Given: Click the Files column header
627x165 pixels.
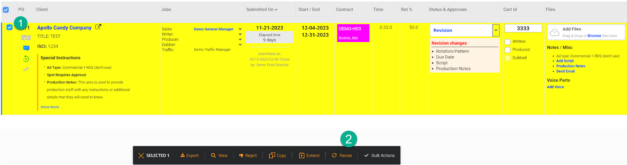Looking at the screenshot, I should pos(551,9).
